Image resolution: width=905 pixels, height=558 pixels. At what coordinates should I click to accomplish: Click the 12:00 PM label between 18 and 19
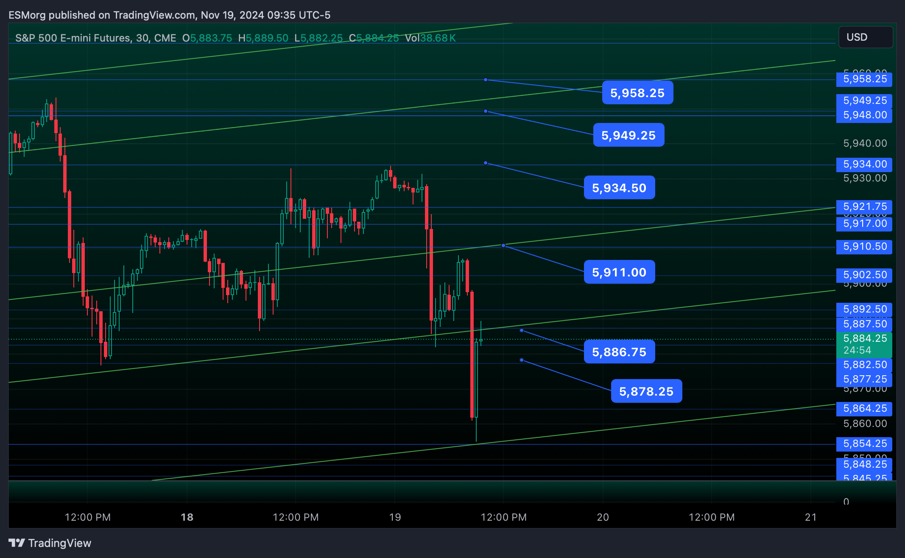296,517
